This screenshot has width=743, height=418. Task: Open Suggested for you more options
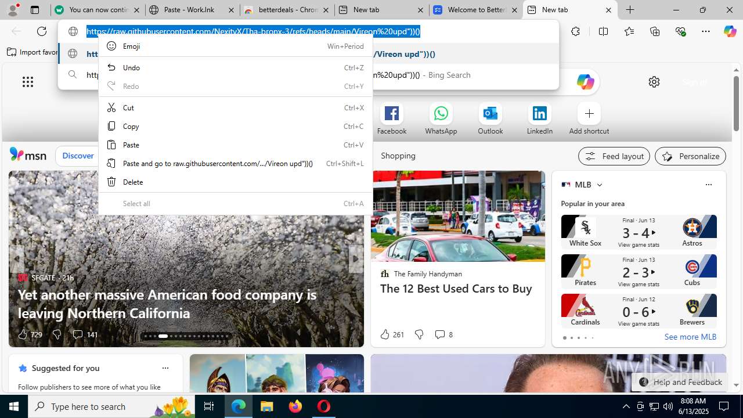pos(165,368)
